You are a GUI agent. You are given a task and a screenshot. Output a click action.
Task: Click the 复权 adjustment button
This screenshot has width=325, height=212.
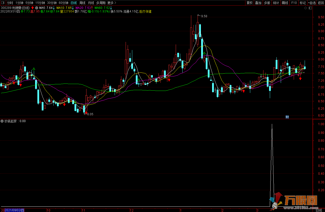249,3
